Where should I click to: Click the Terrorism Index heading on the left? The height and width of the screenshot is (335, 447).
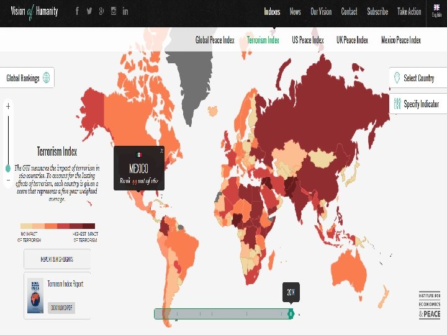click(57, 151)
